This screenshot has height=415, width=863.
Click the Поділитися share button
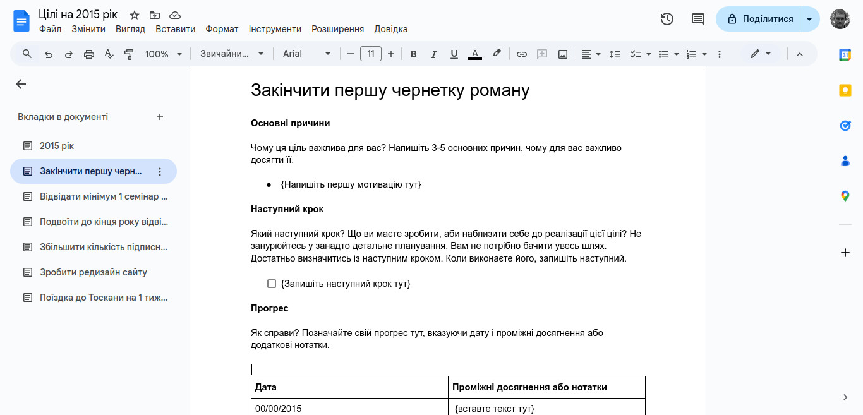tap(758, 19)
